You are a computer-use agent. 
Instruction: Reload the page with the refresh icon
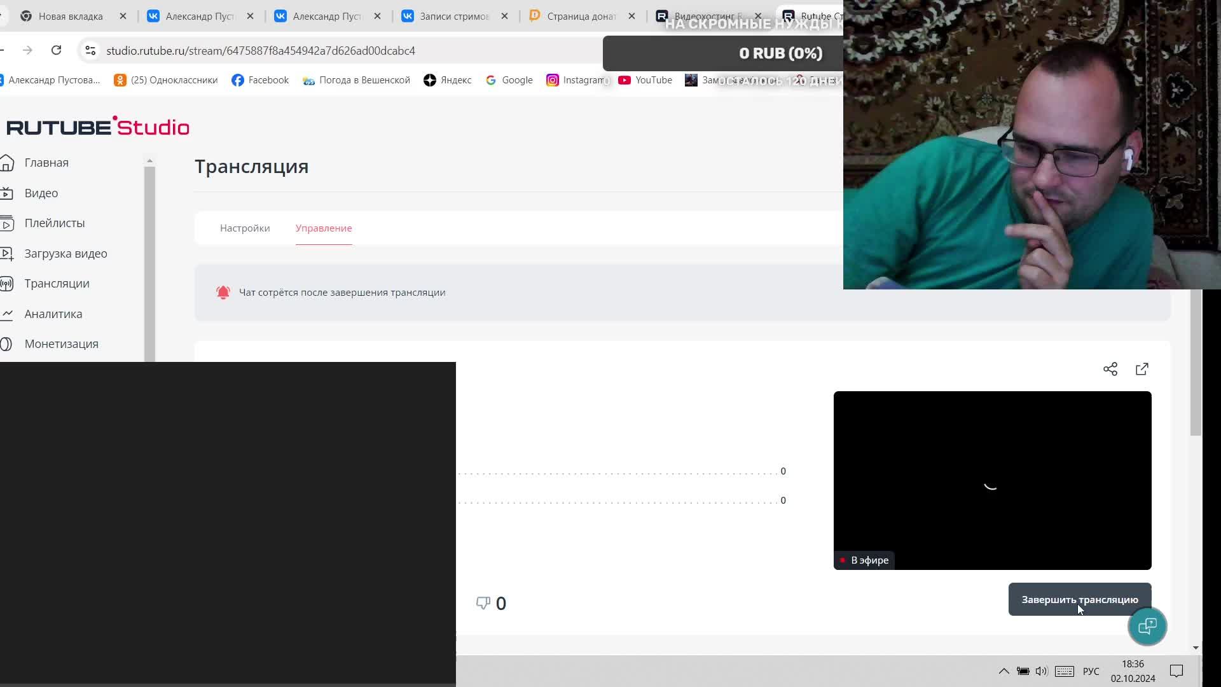click(x=56, y=50)
